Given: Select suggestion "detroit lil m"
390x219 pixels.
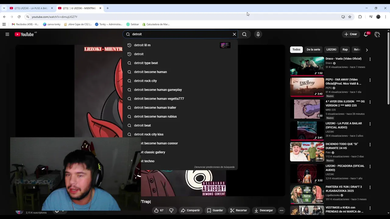Looking at the screenshot, I should pos(180,45).
